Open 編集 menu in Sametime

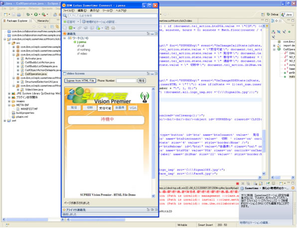[82, 10]
